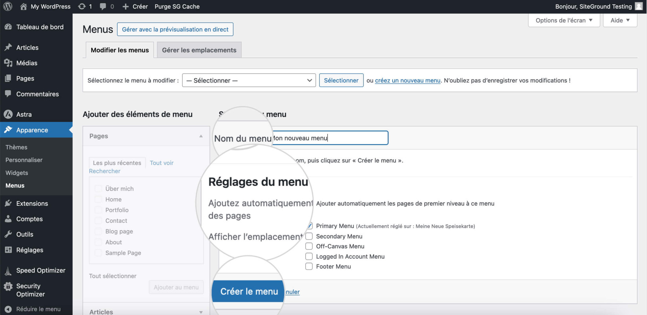Screen dimensions: 647x315
Task: Switch to Gérer les emplacements tab
Action: (x=199, y=50)
